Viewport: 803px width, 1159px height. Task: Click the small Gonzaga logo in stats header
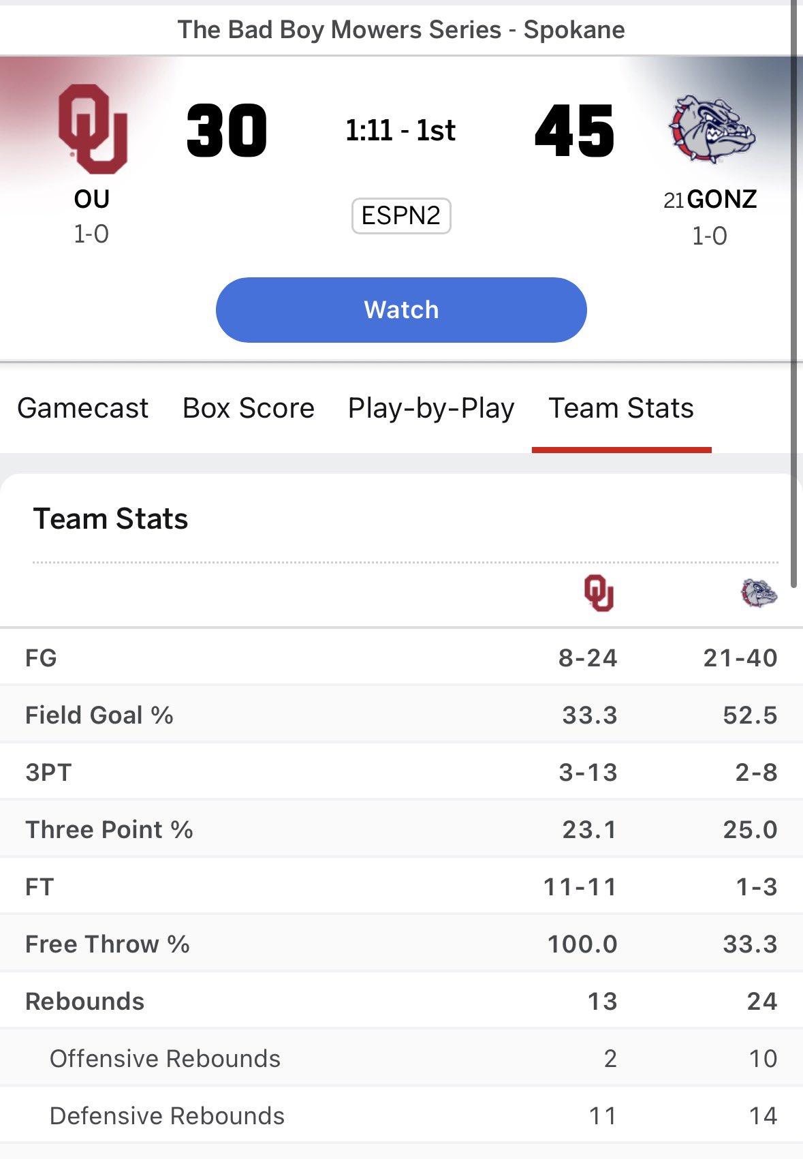759,593
